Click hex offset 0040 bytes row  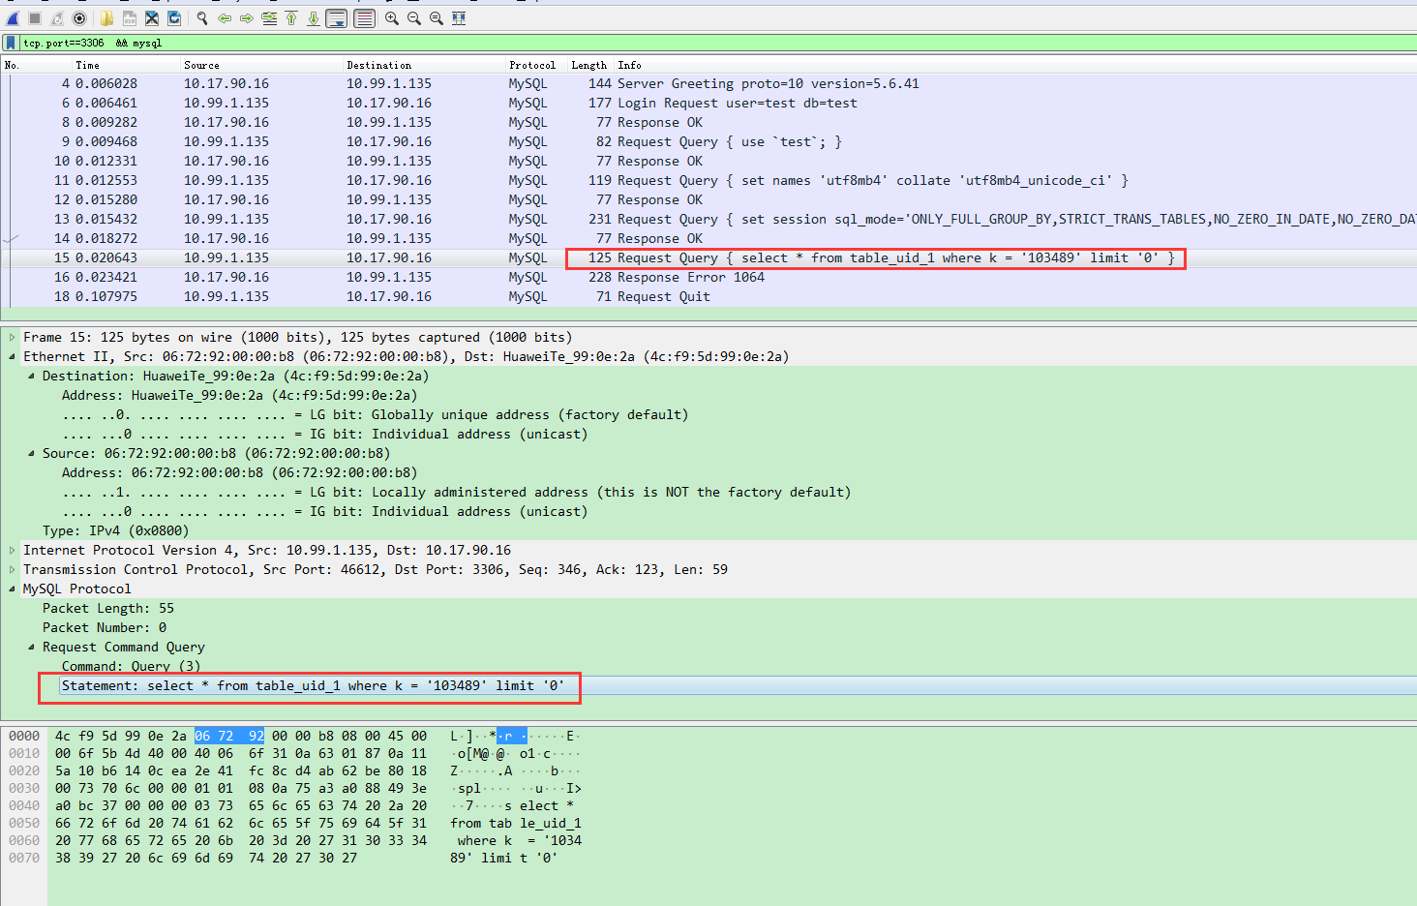pyautogui.click(x=241, y=805)
